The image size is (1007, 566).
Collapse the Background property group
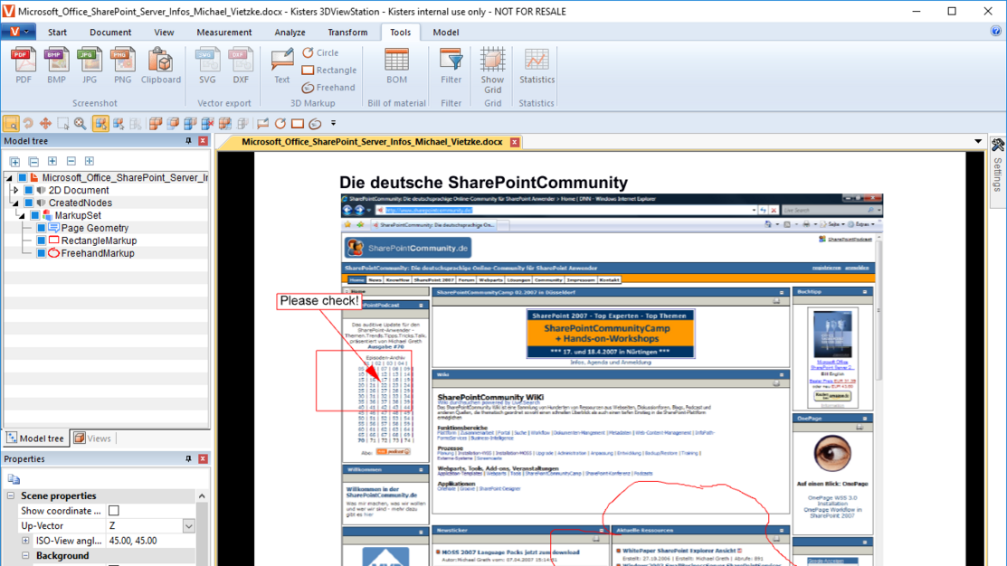pyautogui.click(x=25, y=555)
